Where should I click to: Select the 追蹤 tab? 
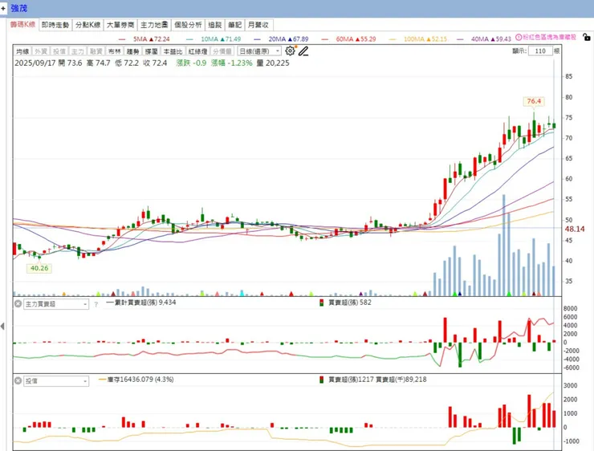pyautogui.click(x=215, y=25)
